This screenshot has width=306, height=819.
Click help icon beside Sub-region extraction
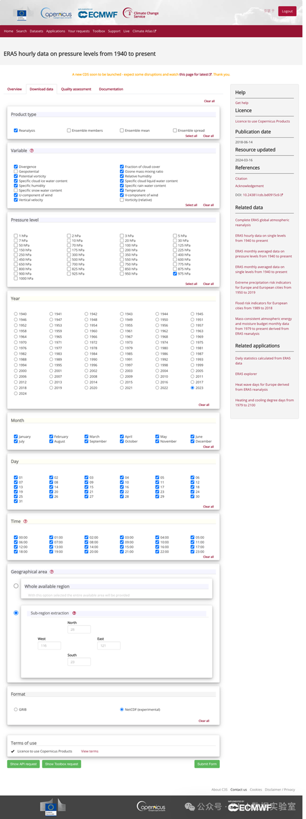(x=74, y=613)
